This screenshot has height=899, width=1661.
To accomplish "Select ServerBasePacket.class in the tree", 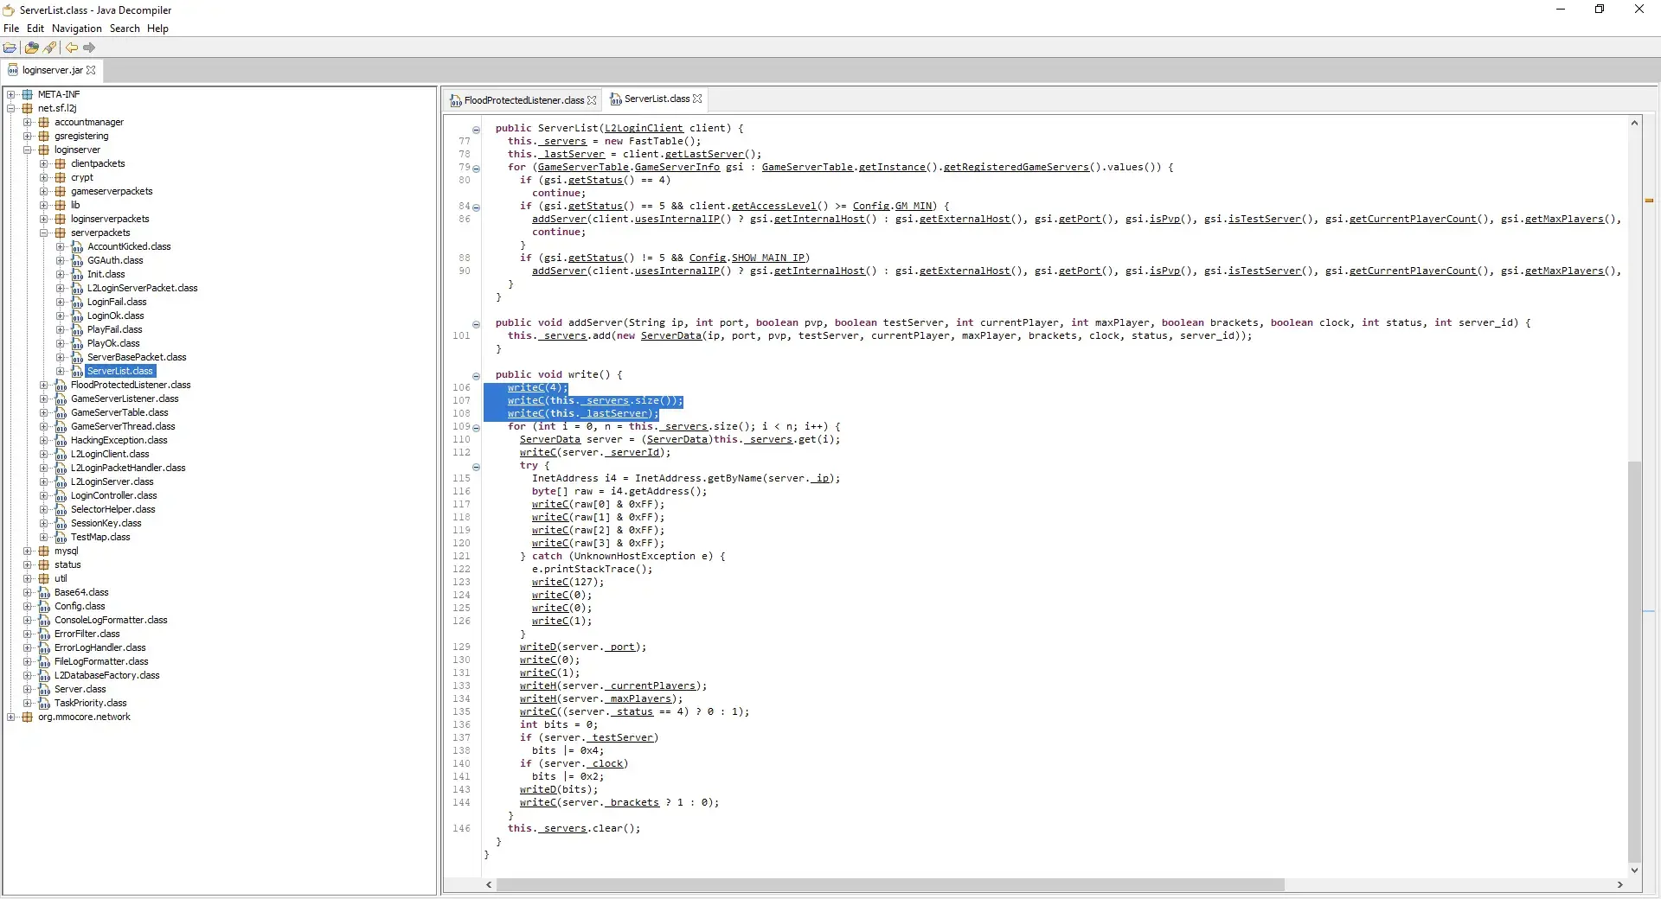I will pyautogui.click(x=137, y=358).
